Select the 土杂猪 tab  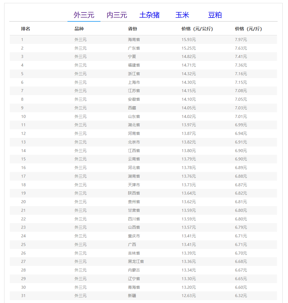coord(149,15)
